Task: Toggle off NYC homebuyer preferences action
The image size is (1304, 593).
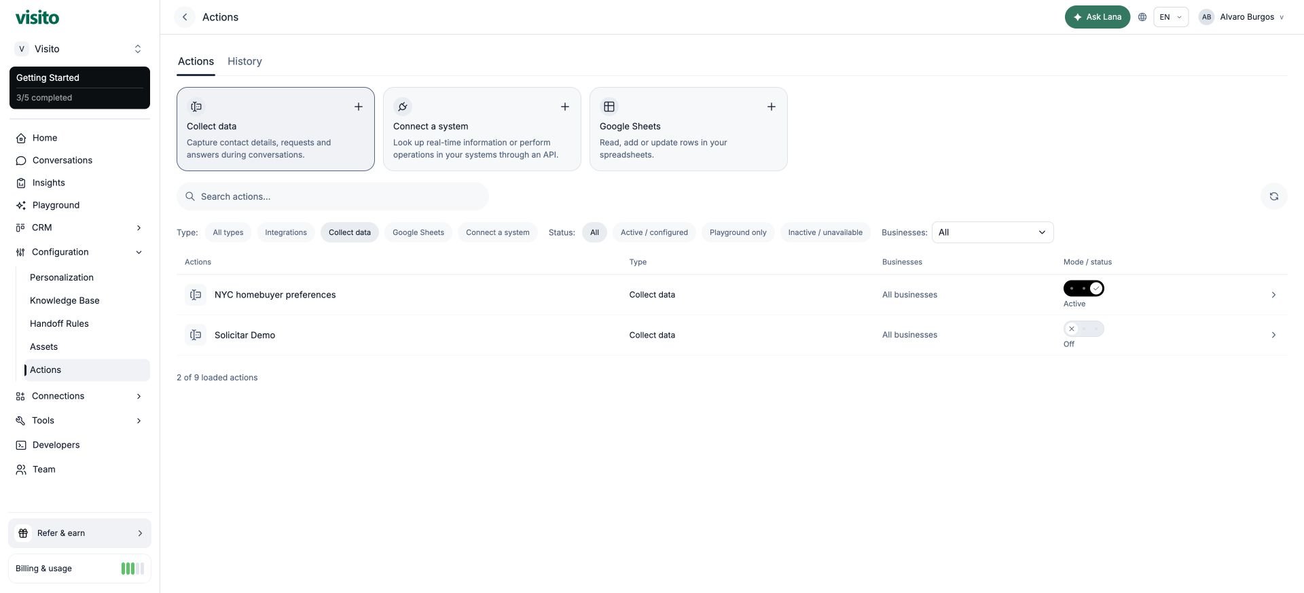Action: [x=1084, y=289]
